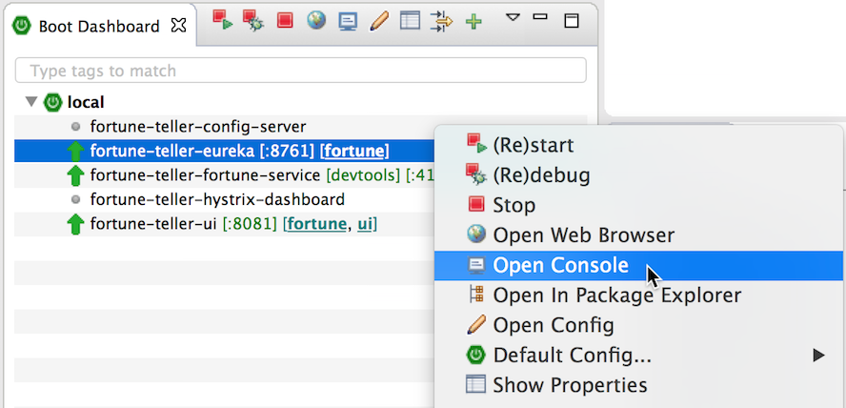Click the Spring Boot icon beside local
Screen dimensions: 846x408
point(53,102)
